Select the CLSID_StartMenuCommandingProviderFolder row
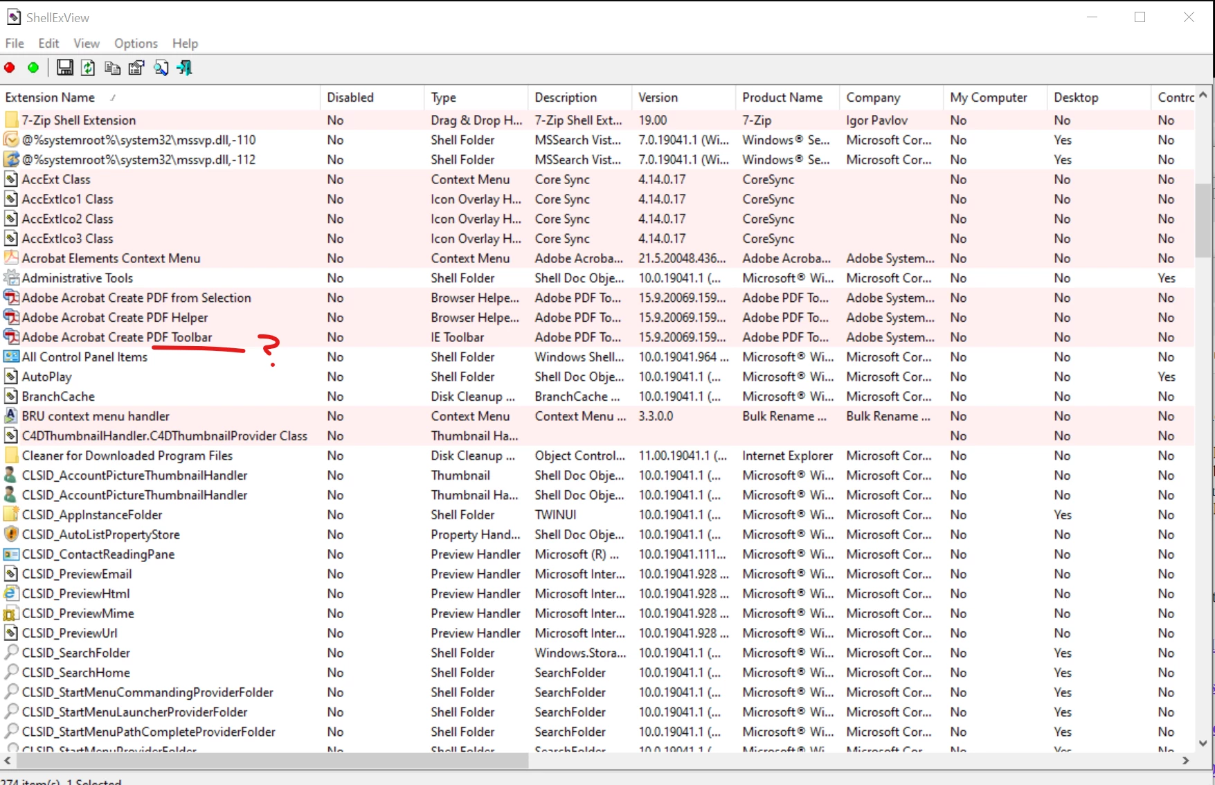1215x785 pixels. pyautogui.click(x=597, y=692)
